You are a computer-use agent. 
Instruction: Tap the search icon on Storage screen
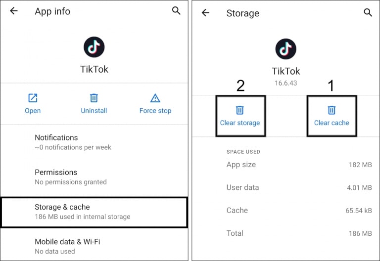point(368,13)
